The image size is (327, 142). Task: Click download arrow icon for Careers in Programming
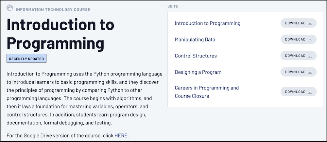point(310,92)
